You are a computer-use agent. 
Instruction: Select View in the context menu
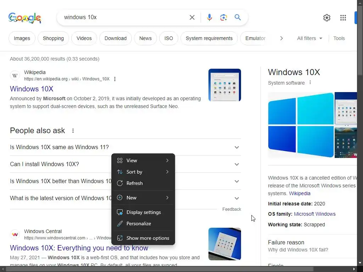(x=143, y=160)
